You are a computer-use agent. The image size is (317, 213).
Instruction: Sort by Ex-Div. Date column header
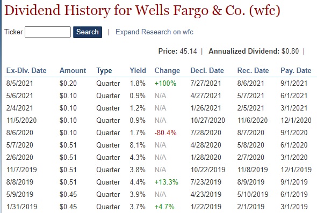coord(26,70)
